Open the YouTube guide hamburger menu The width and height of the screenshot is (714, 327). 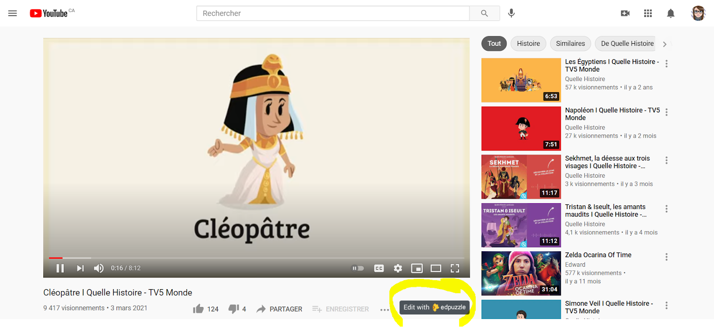pos(12,13)
